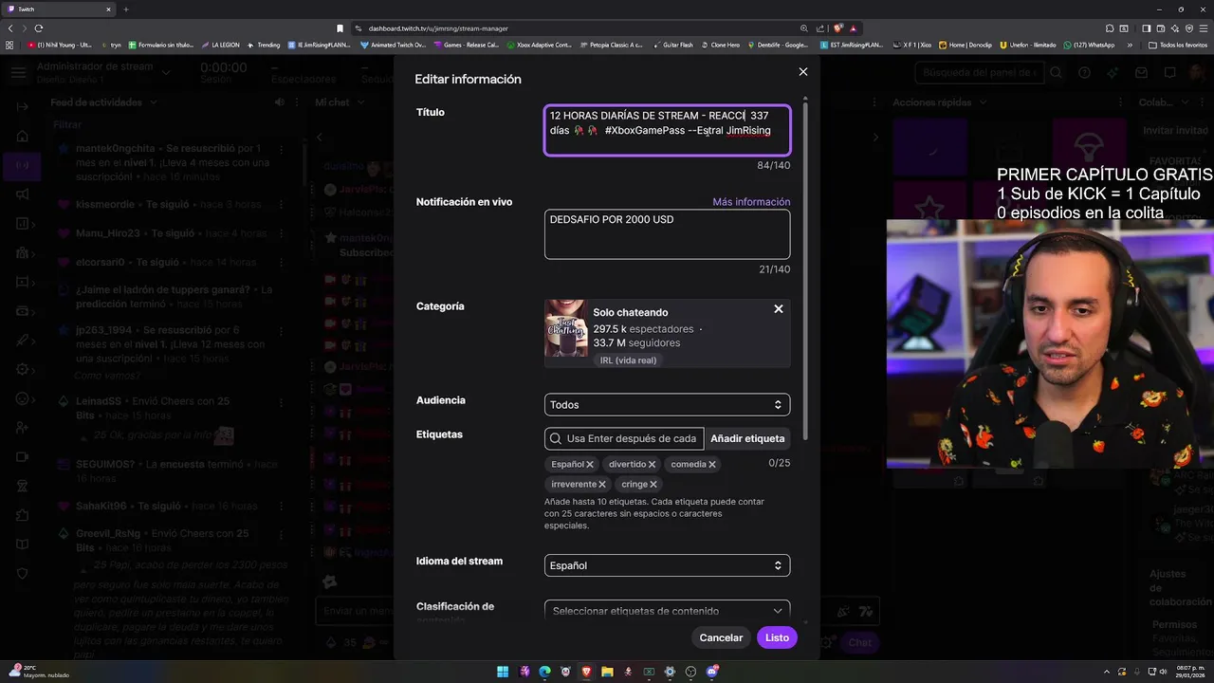Click the stream Título text field

[667, 130]
